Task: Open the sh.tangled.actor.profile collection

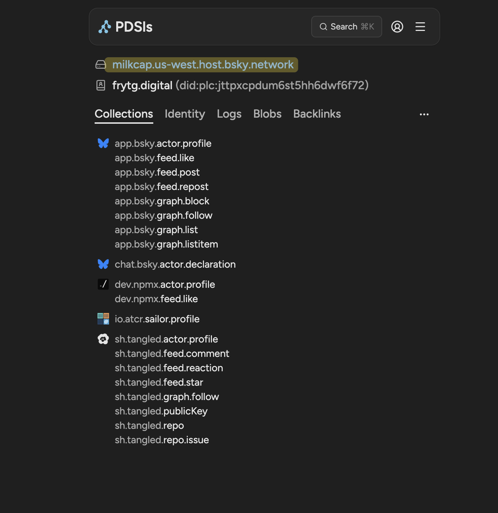Action: (166, 339)
